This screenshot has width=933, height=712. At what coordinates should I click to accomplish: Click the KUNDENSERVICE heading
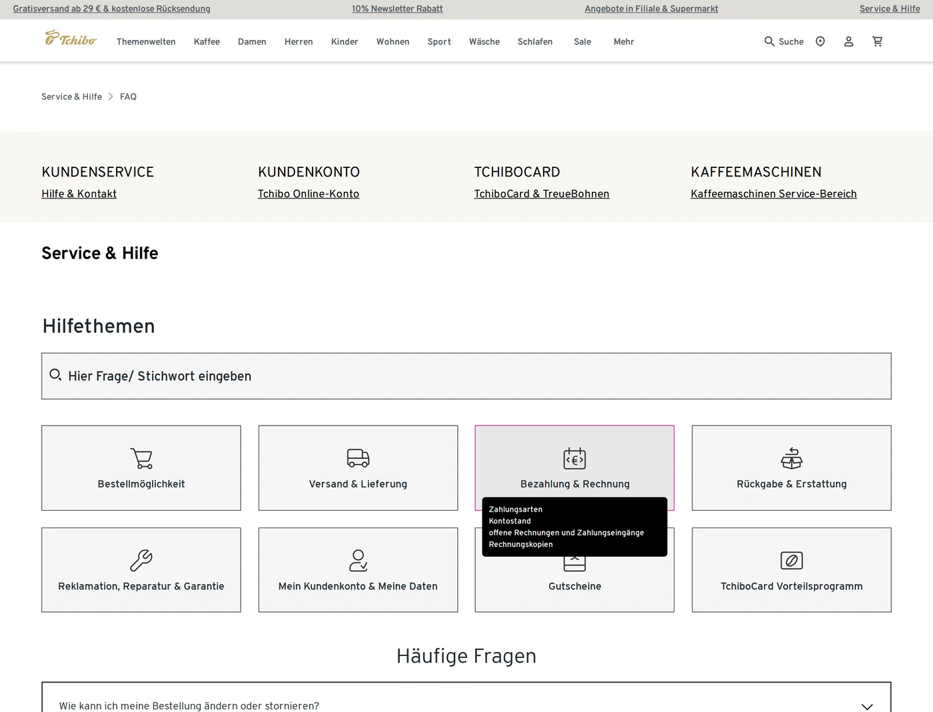coord(97,172)
